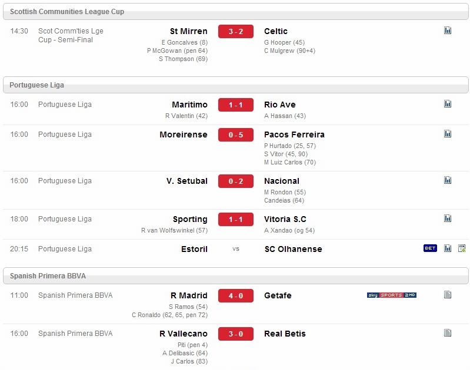Open stats icon for Moreirense match

pos(448,133)
